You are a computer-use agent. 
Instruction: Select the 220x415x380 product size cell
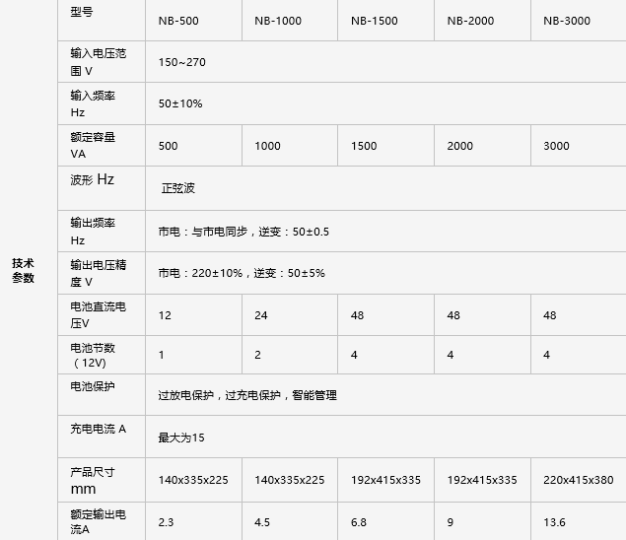(578, 480)
